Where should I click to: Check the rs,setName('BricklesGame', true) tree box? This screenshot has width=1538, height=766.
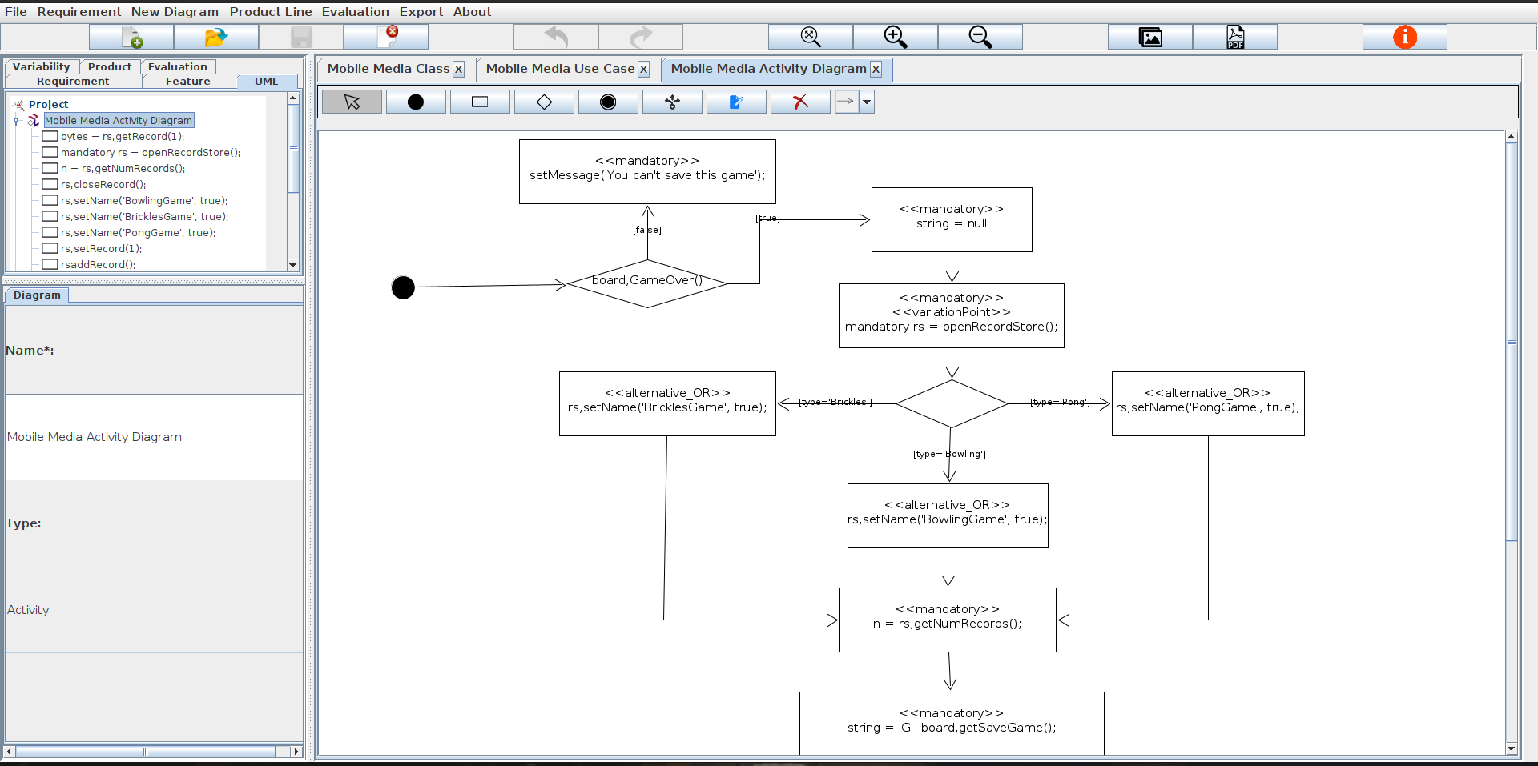click(50, 217)
